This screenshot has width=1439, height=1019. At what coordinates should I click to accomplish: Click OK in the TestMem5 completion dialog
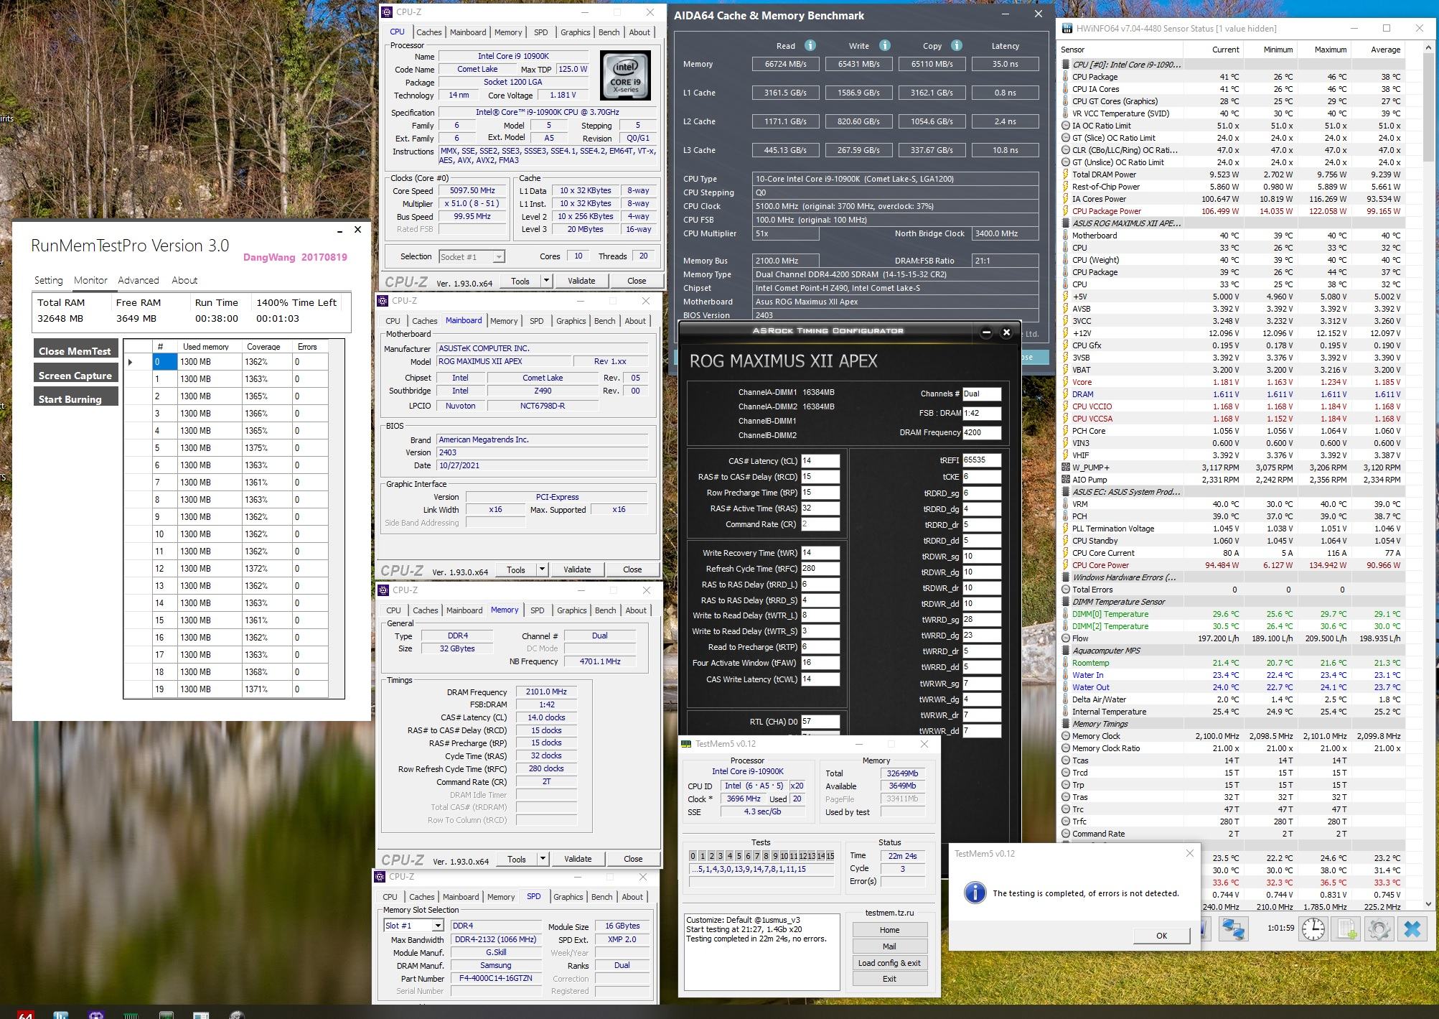1161,935
